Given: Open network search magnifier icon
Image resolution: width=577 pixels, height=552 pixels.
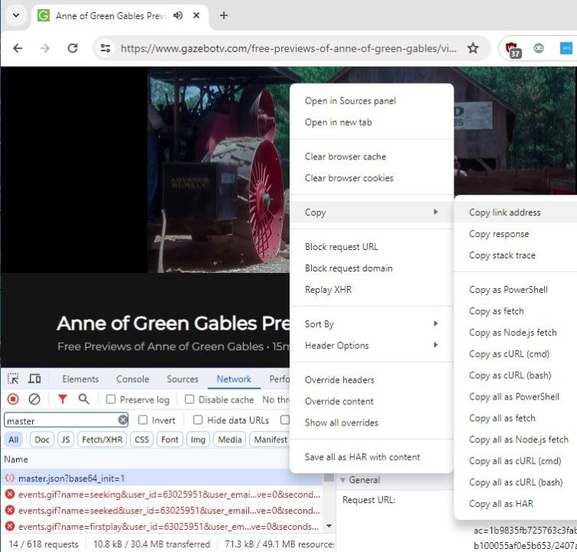Looking at the screenshot, I should pos(84,399).
